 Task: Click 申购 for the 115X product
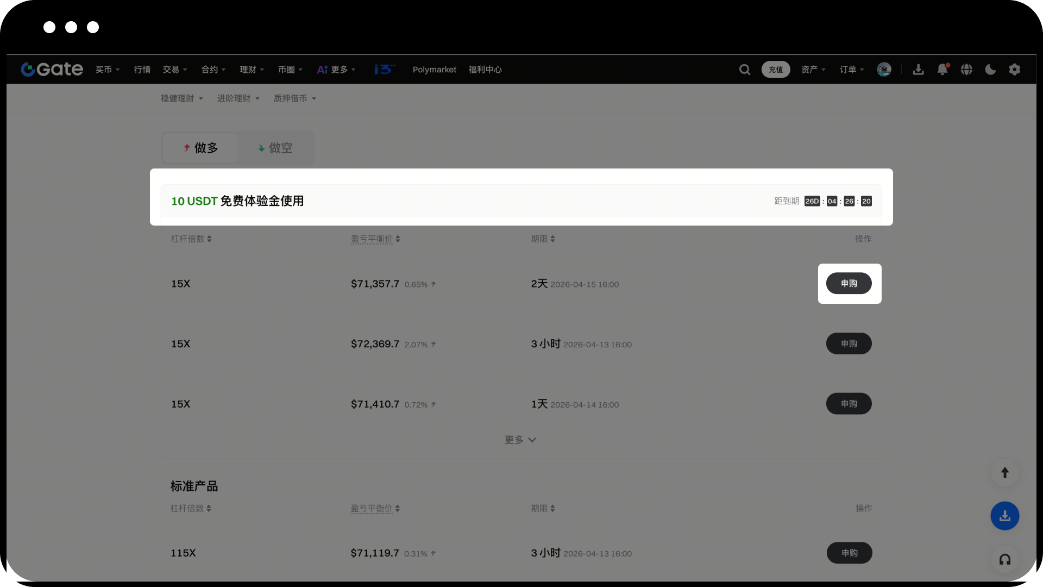click(849, 553)
